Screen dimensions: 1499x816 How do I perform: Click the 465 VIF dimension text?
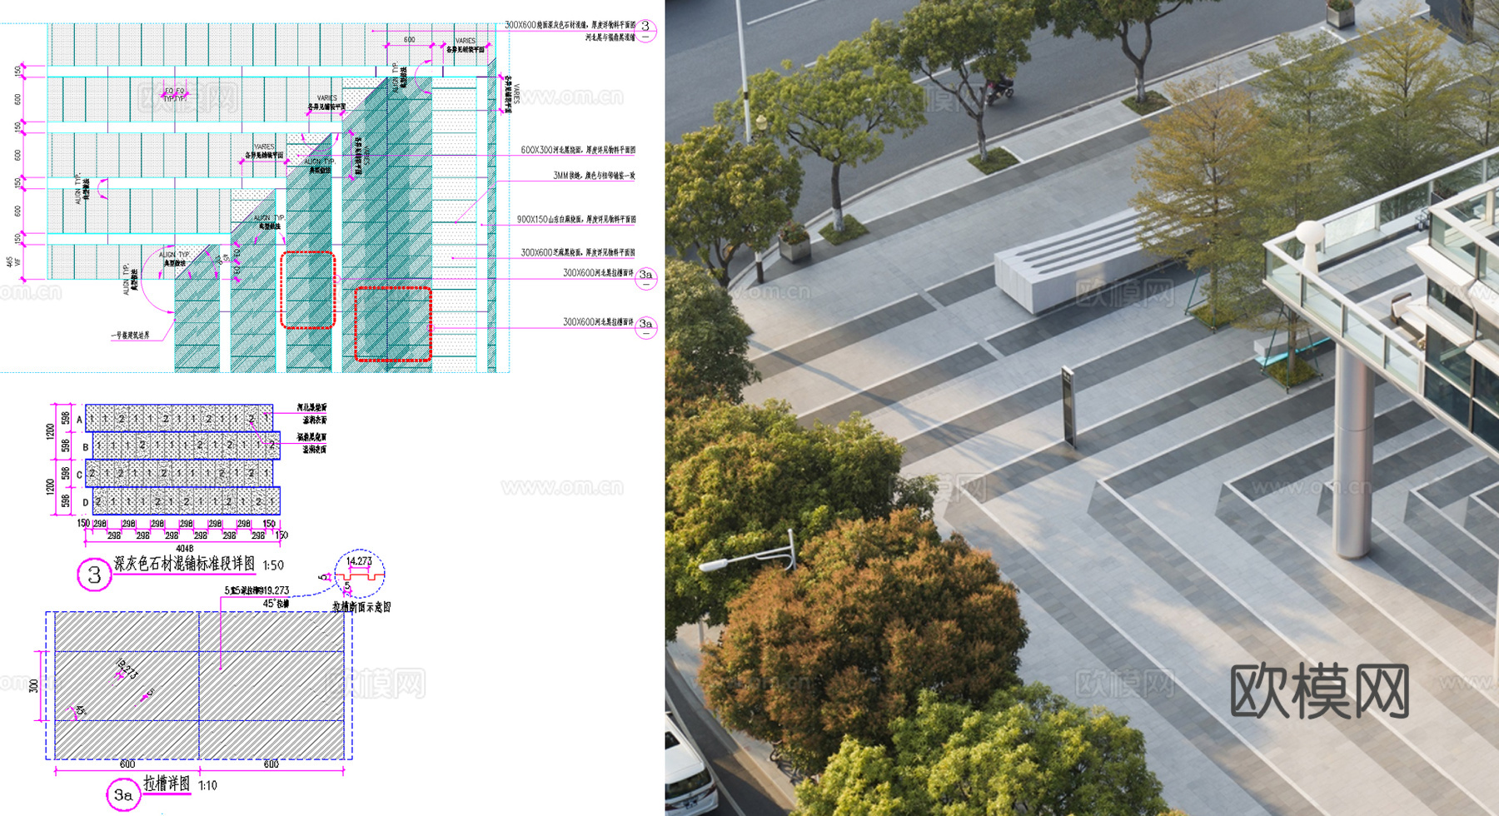13,261
